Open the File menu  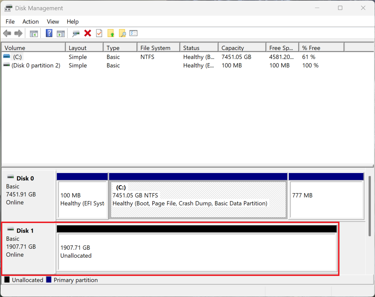[10, 22]
